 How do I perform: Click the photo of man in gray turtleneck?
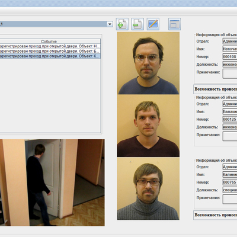pyautogui.click(x=148, y=188)
